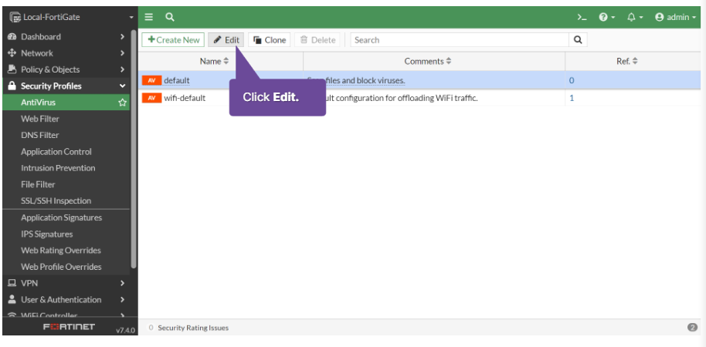Click the VPN monitor icon

12,283
